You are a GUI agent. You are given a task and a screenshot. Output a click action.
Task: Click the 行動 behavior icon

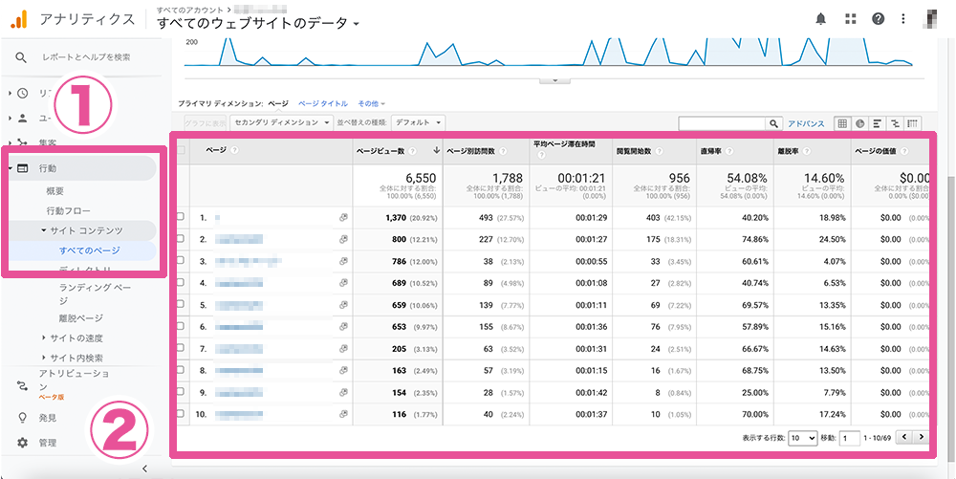[x=23, y=168]
